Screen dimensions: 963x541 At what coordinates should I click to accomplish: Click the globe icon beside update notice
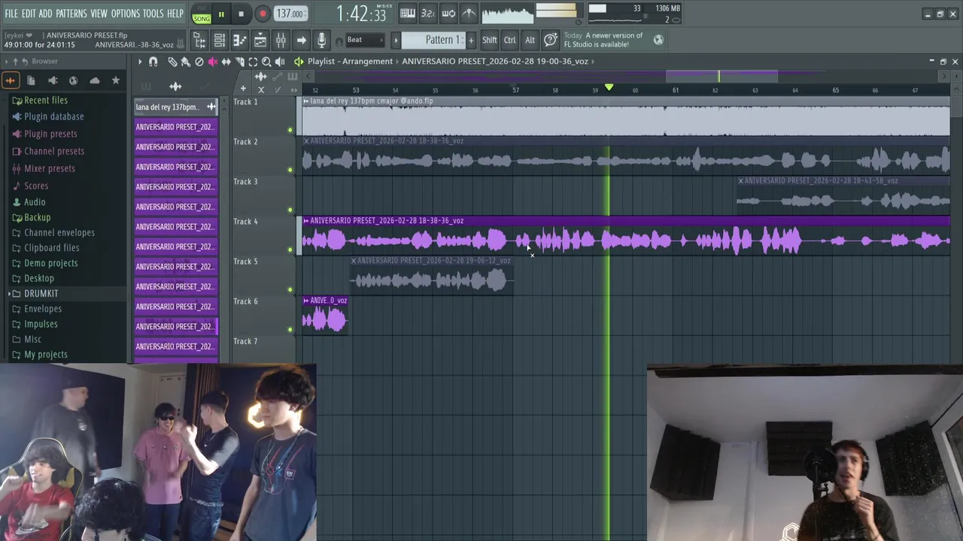659,40
